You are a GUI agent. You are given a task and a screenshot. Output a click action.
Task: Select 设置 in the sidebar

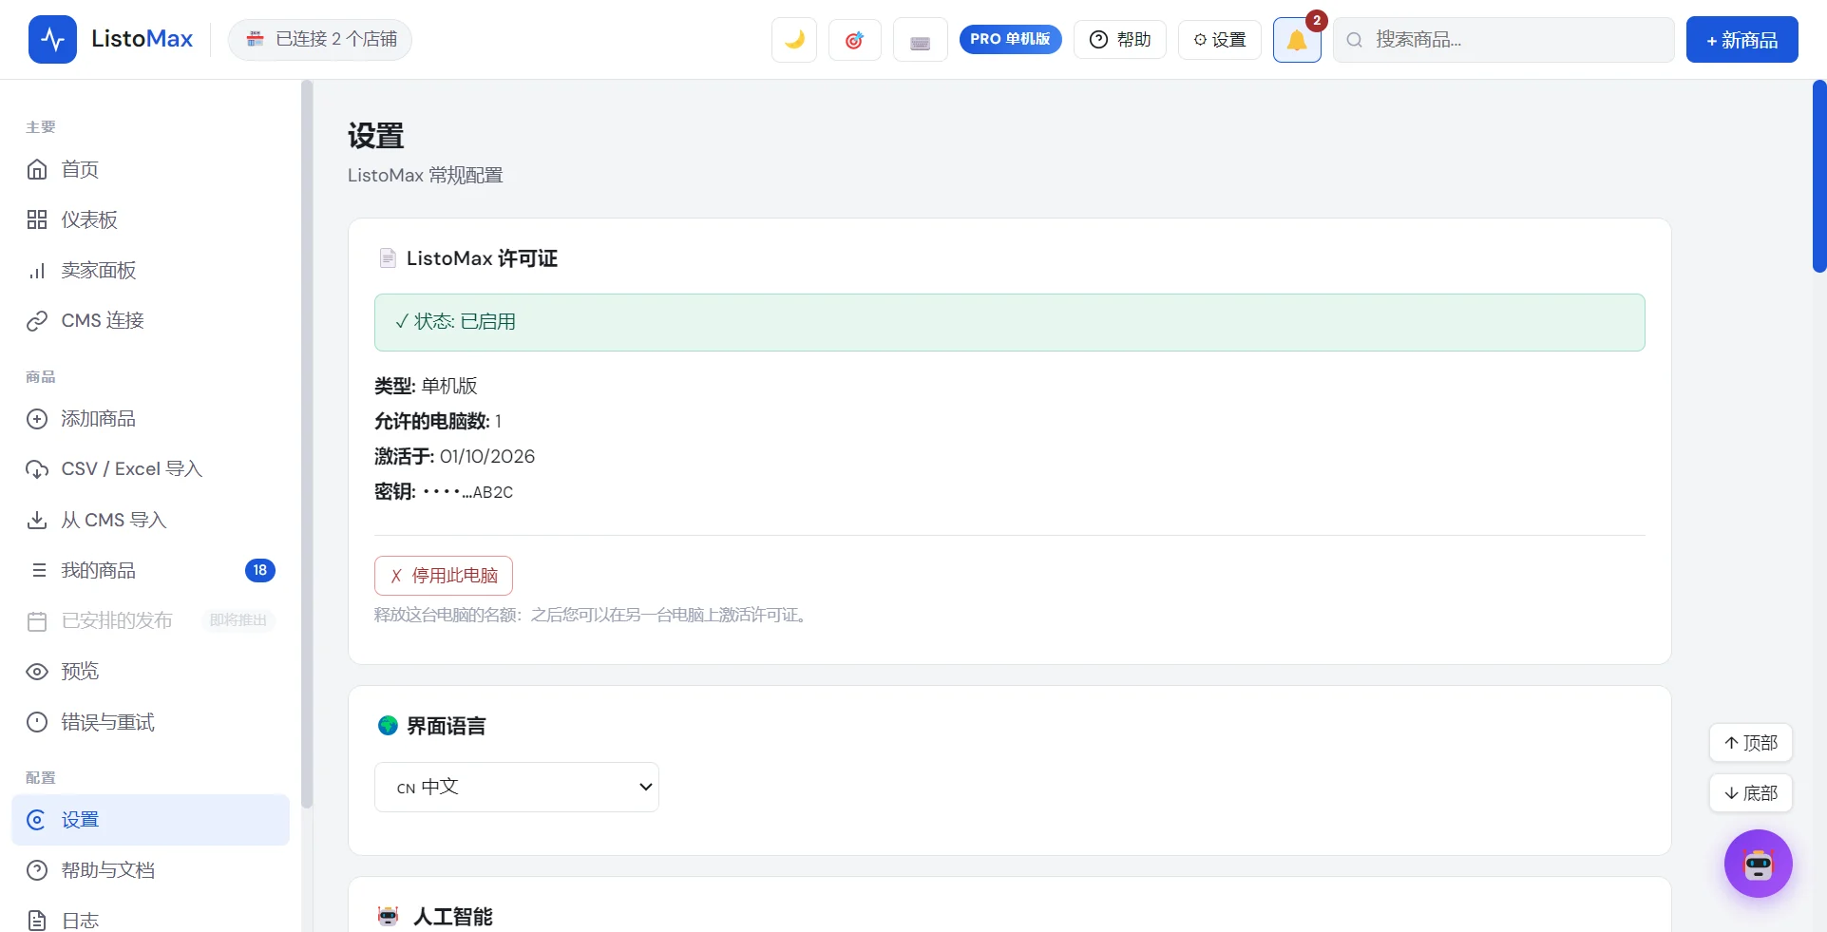pos(150,820)
